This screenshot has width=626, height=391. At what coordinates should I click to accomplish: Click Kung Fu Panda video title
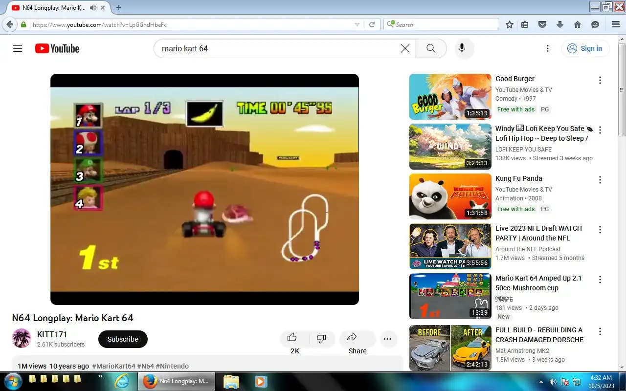(519, 178)
